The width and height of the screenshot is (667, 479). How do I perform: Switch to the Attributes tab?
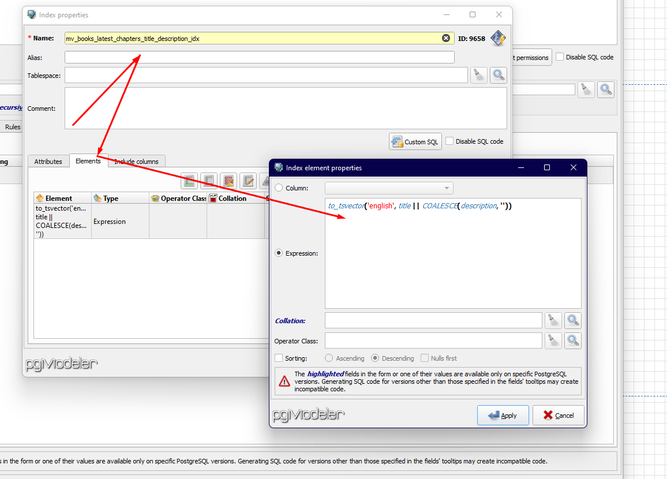tap(48, 161)
